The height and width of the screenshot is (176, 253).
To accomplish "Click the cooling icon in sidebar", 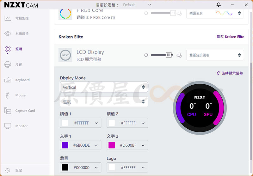I will click(x=8, y=64).
